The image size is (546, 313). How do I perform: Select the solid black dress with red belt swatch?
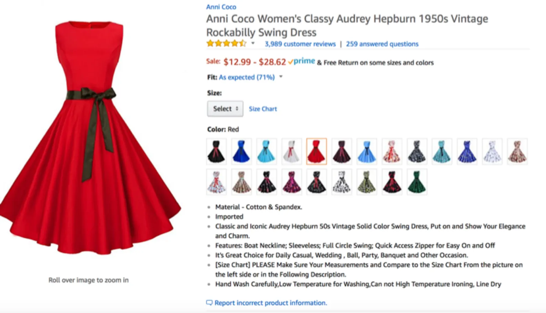[216, 151]
